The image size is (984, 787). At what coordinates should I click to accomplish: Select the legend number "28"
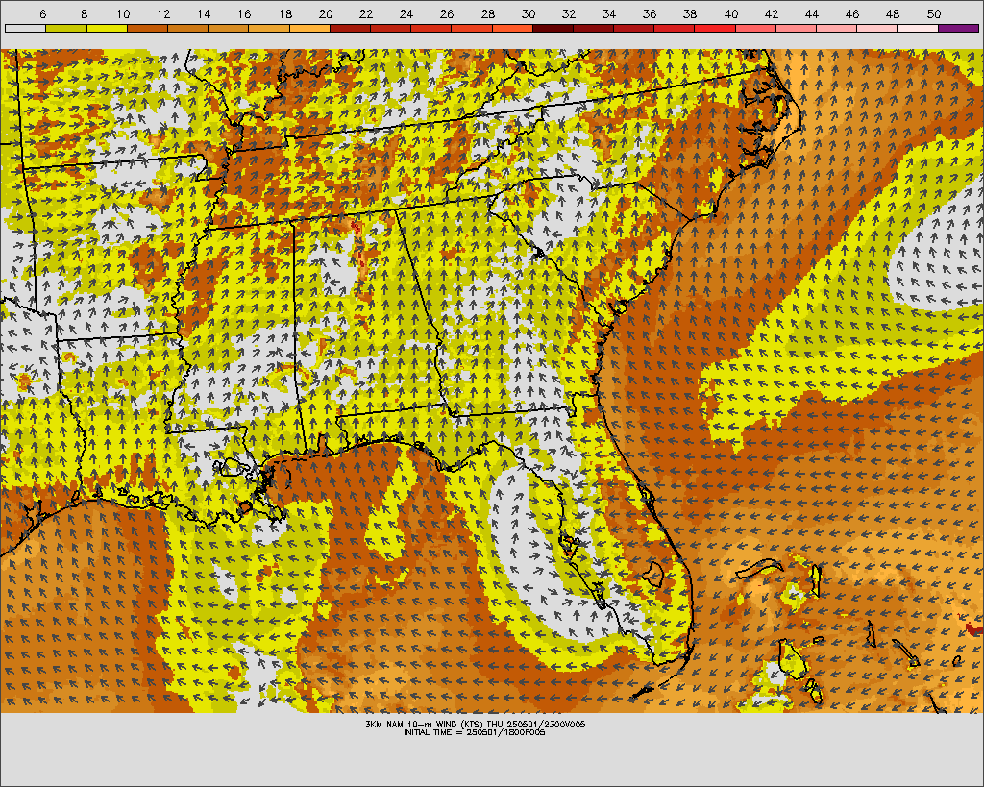487,13
